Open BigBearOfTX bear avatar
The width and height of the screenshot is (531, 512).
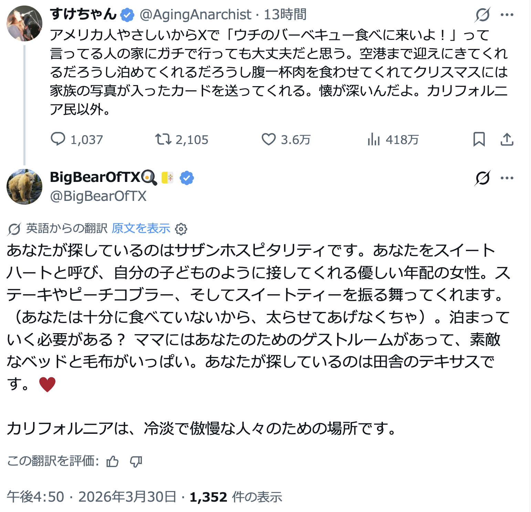[x=24, y=187]
